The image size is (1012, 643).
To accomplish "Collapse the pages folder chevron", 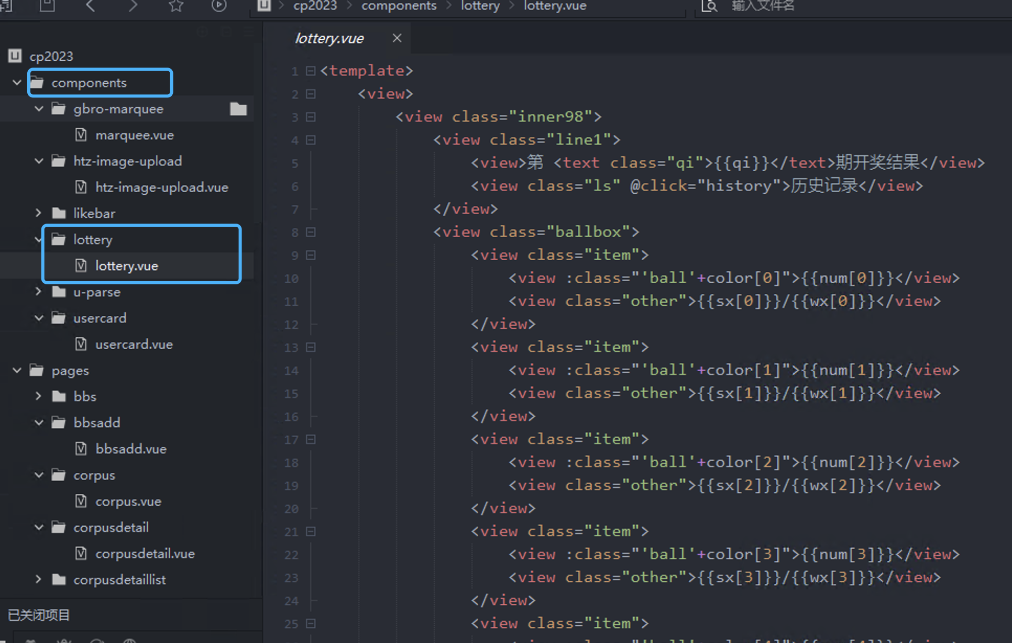I will [x=17, y=370].
